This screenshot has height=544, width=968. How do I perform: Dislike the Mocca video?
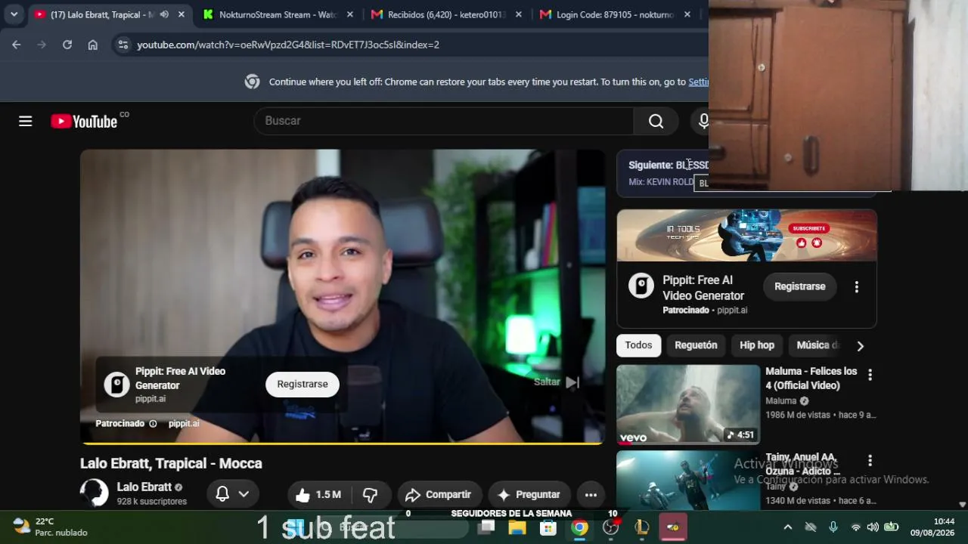coord(371,495)
